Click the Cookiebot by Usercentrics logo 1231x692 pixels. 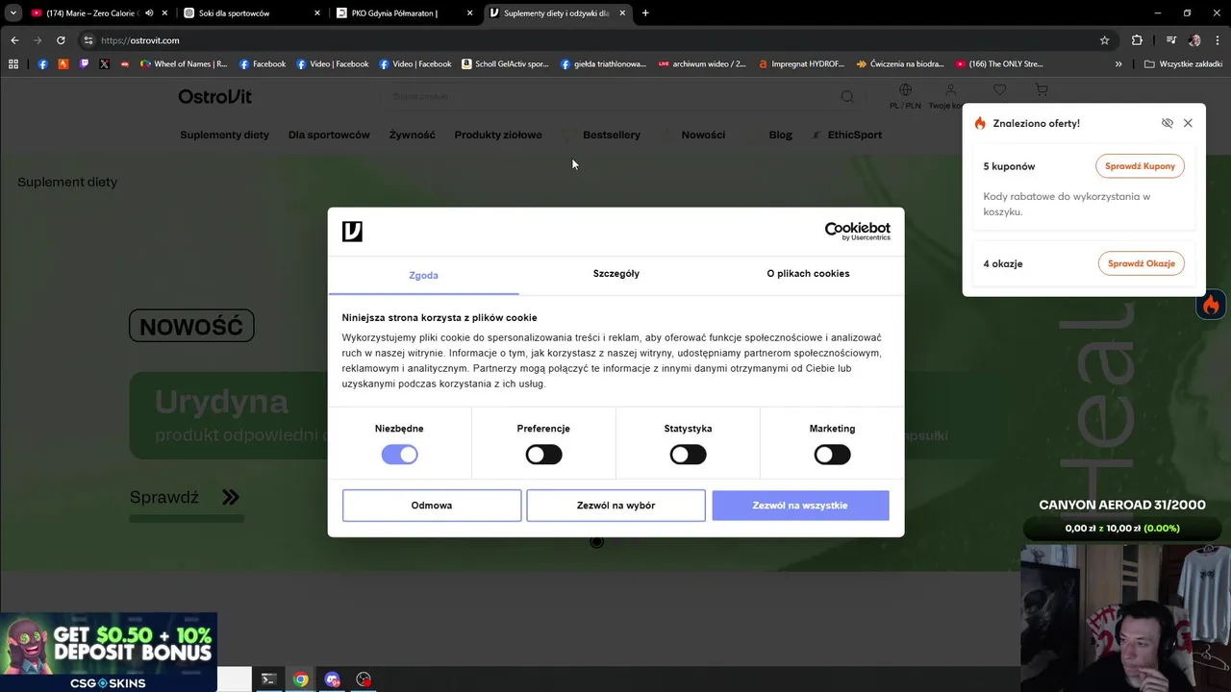coord(858,231)
